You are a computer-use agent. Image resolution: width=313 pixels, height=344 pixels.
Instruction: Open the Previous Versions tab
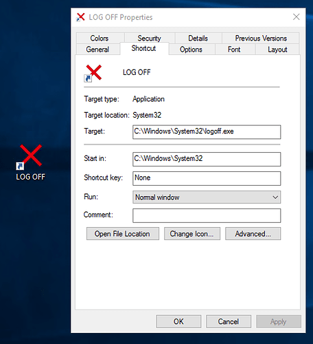point(261,38)
